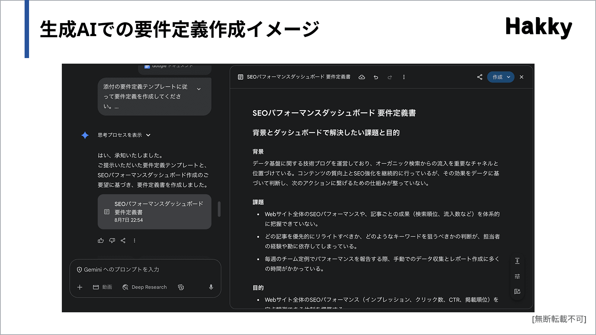Click the cloud save status icon
This screenshot has height=335, width=596.
pyautogui.click(x=362, y=77)
